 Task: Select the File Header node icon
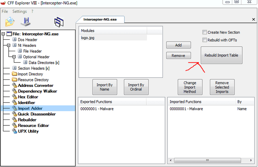pos(20,51)
